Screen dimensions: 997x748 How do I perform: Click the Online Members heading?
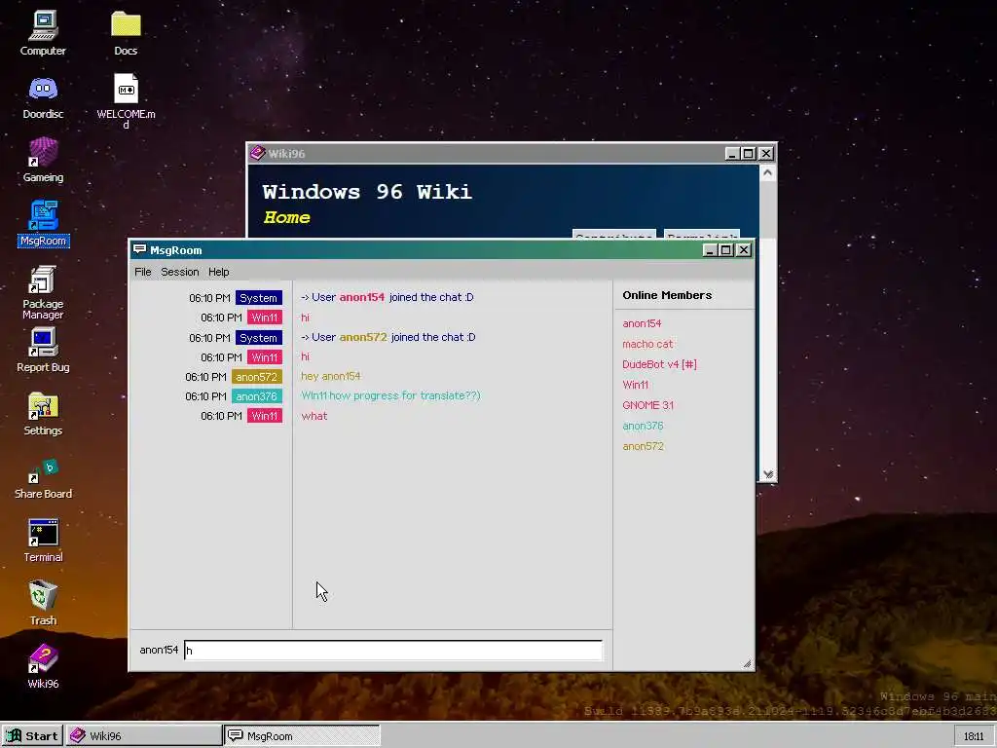tap(667, 295)
